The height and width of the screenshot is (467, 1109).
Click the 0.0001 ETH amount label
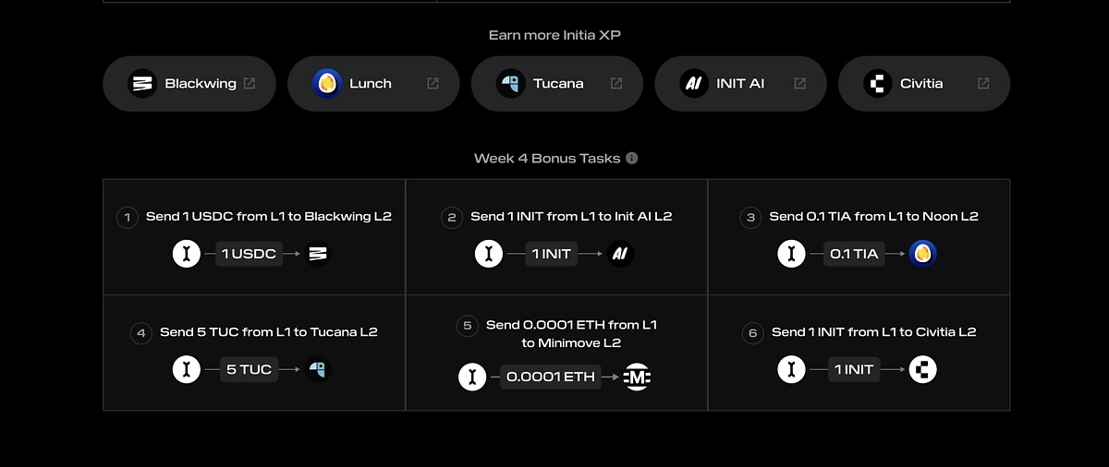[551, 377]
